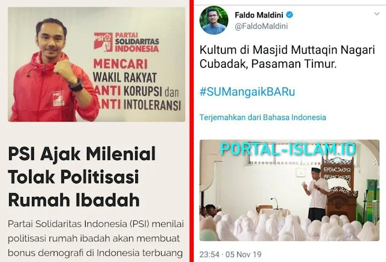The width and height of the screenshot is (386, 262).
Task: Open the PSI article header image
Action: tap(96, 64)
